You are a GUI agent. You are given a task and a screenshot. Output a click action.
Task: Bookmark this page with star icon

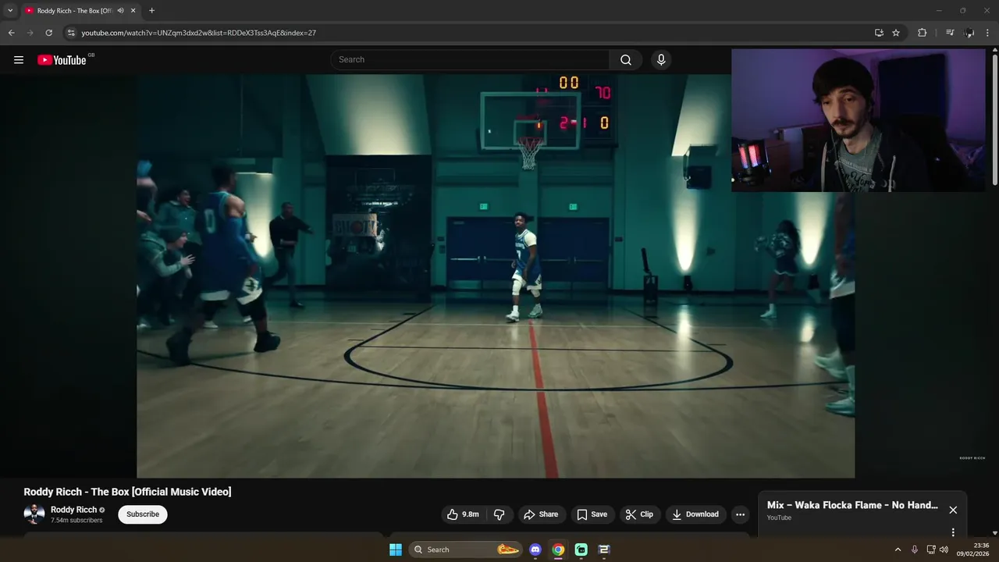896,33
